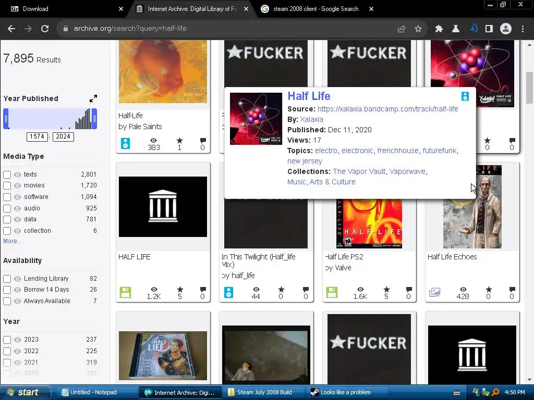This screenshot has width=534, height=400.
Task: Bookmark this page with star icon
Action: tap(418, 29)
